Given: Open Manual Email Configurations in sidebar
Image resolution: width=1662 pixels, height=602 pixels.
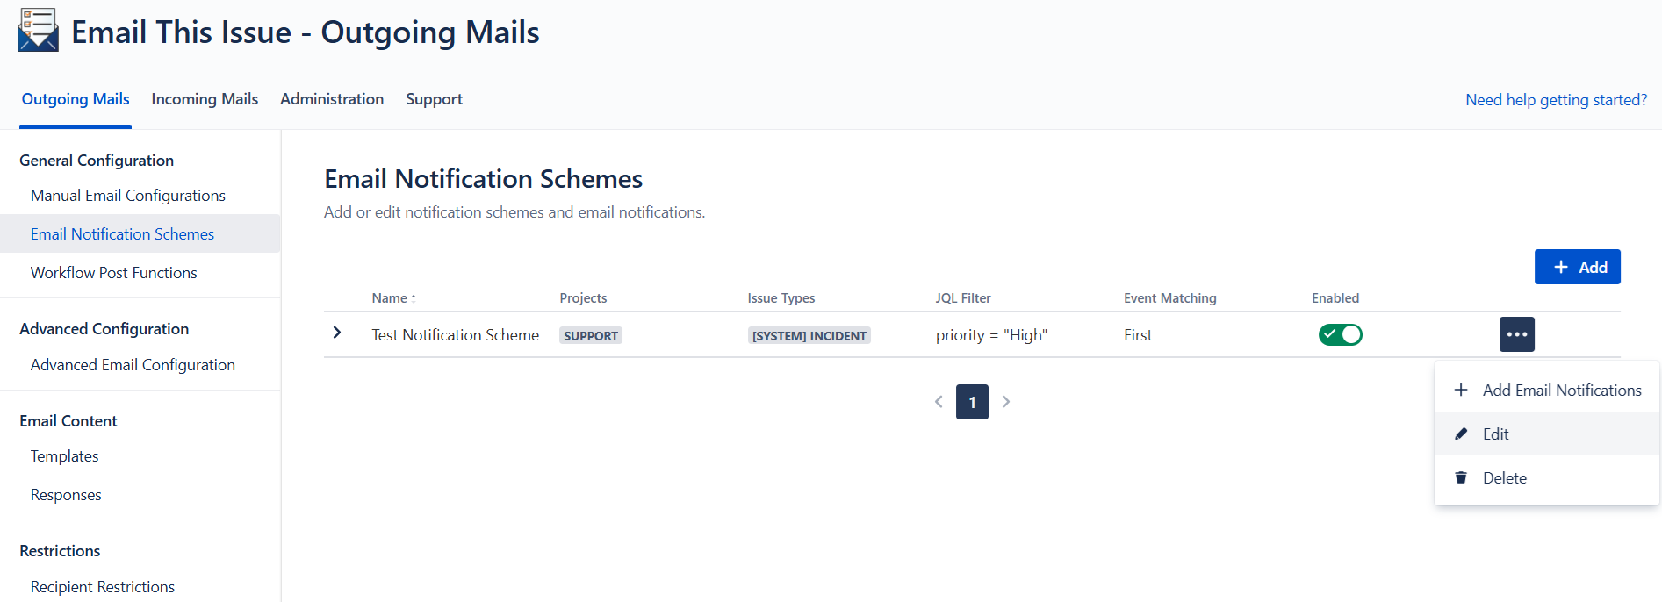Looking at the screenshot, I should click(128, 196).
